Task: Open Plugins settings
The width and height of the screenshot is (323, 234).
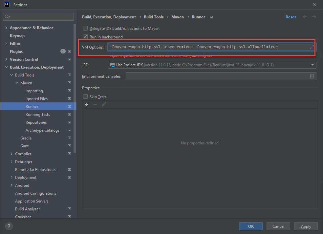Action: [x=16, y=51]
